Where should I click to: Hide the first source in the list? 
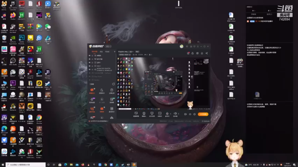tap(89, 56)
